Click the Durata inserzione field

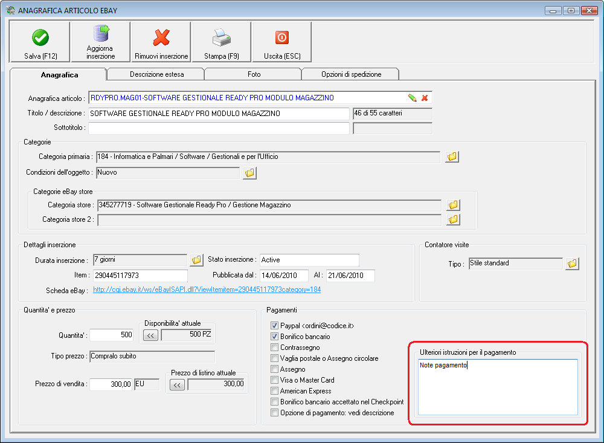pyautogui.click(x=140, y=260)
